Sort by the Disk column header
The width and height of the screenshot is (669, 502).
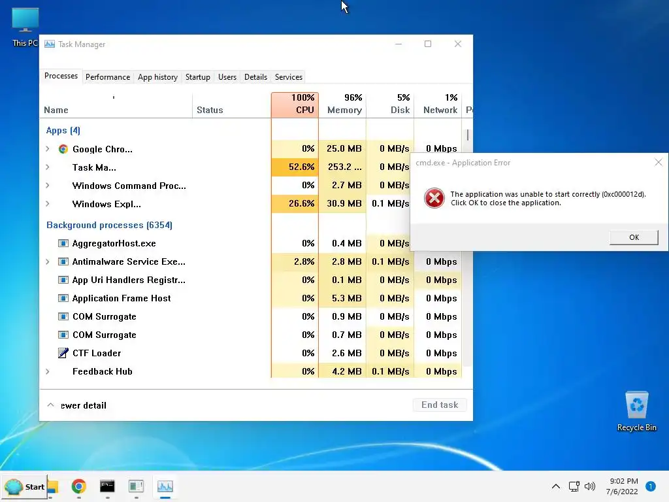391,105
